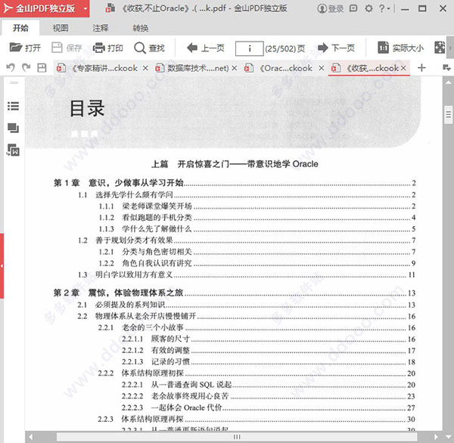The width and height of the screenshot is (454, 443).
Task: Open the 查找 search tool
Action: pos(149,48)
